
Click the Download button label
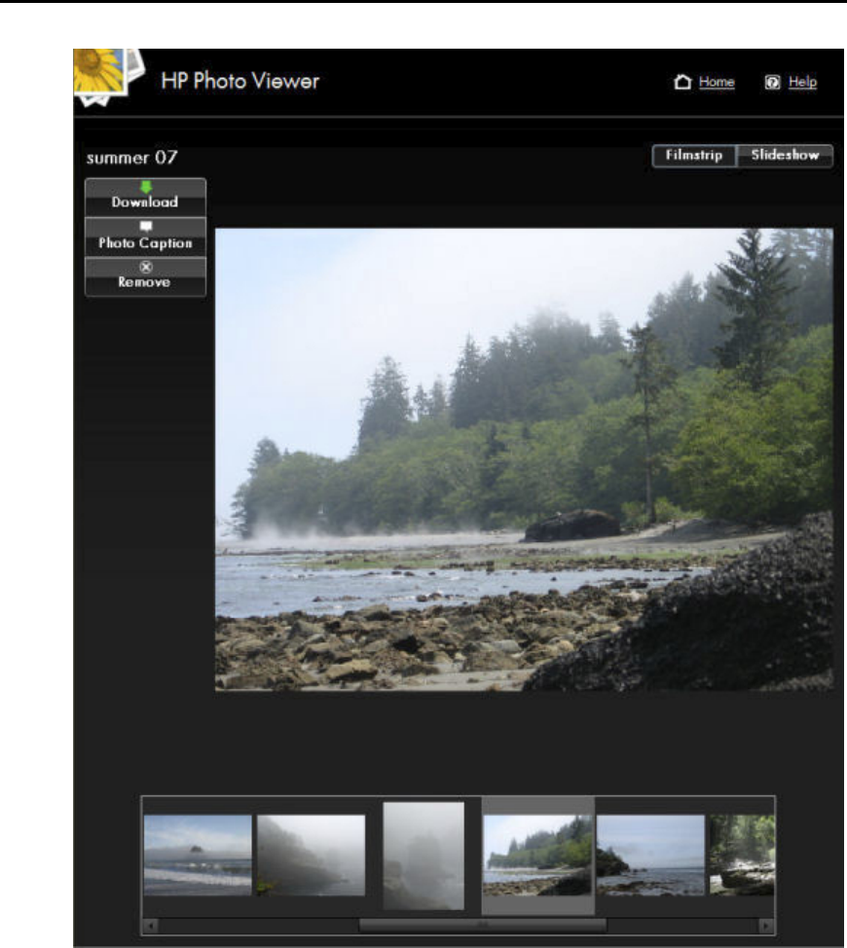[144, 201]
